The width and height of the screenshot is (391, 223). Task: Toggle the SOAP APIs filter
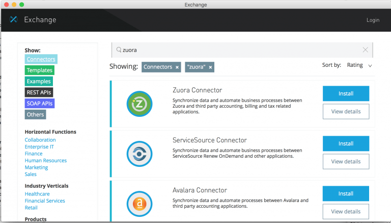[x=39, y=103]
